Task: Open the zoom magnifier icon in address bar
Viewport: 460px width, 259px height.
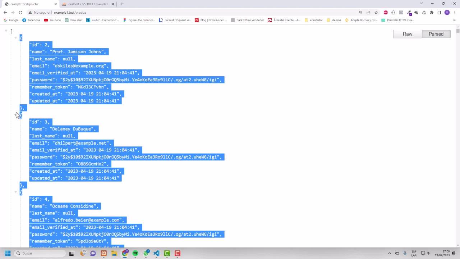Action: (x=360, y=13)
